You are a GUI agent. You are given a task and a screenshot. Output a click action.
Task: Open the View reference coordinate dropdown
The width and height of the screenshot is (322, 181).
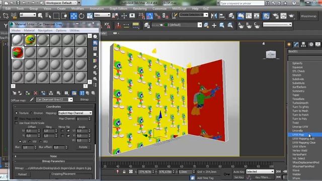point(102,15)
